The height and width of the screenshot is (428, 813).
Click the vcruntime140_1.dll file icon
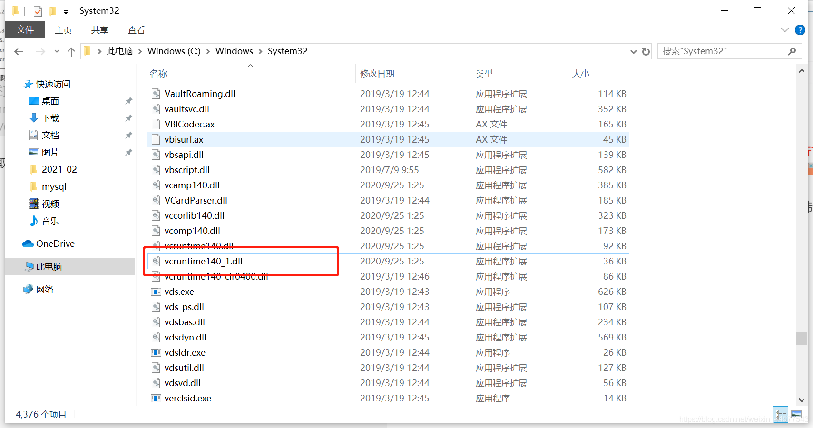tap(156, 261)
